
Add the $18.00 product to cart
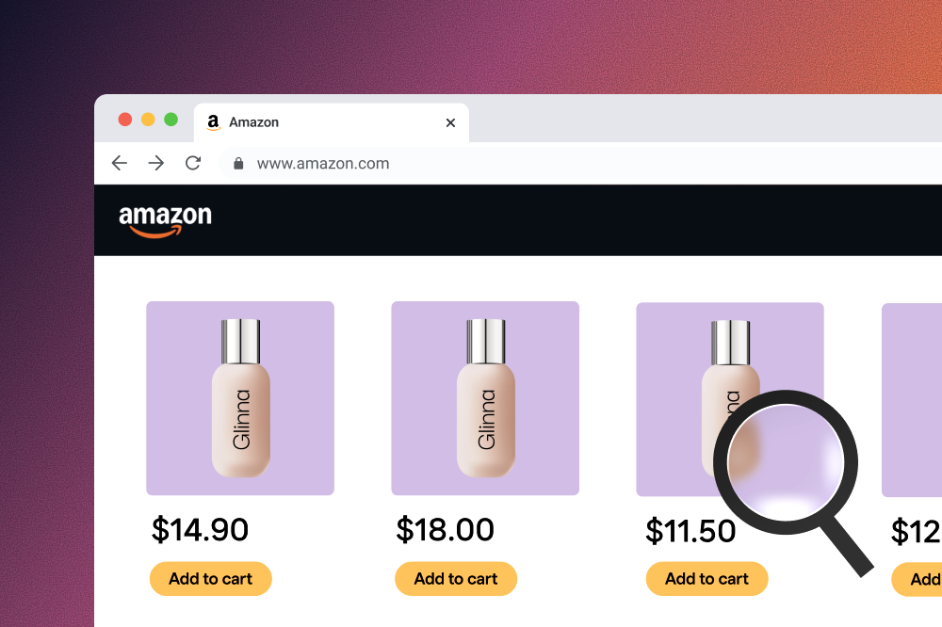(x=456, y=579)
